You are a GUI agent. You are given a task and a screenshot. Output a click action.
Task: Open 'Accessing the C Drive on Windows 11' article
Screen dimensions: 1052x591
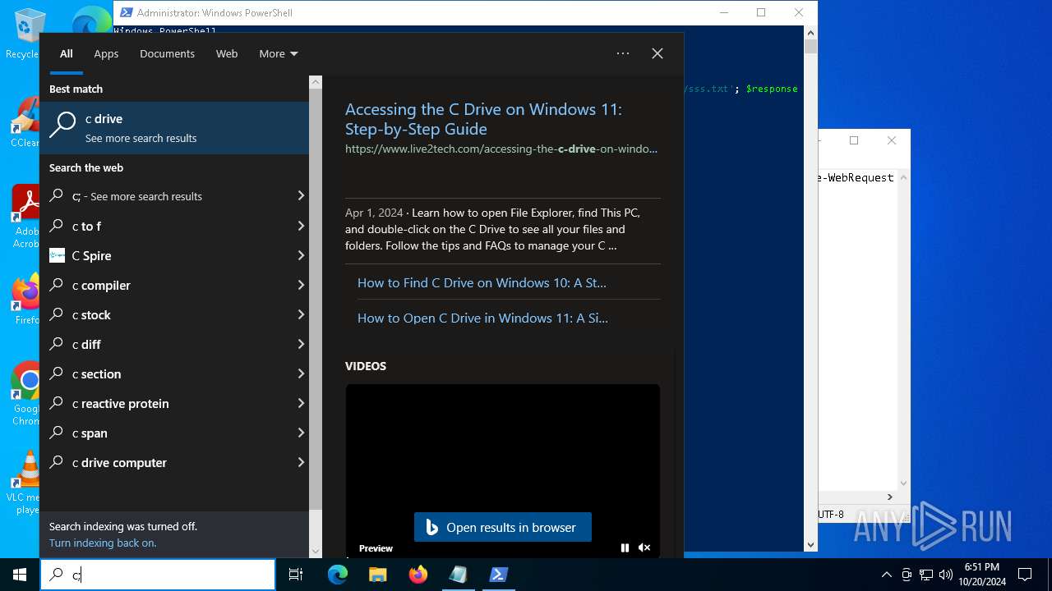[483, 119]
